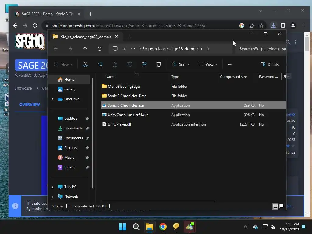
Task: Click the Explorer Forward arrow
Action: (70, 49)
